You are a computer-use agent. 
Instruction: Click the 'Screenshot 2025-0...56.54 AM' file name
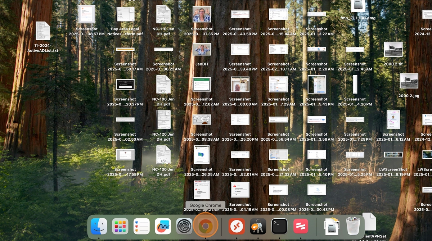(x=278, y=137)
